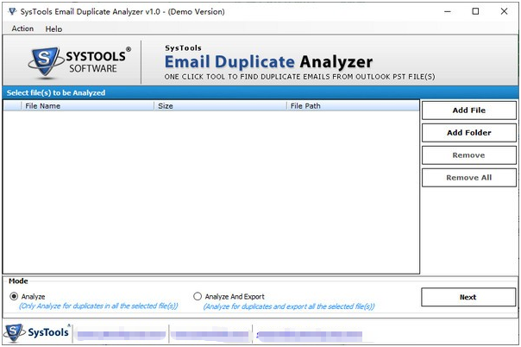Click the Remove button

point(469,155)
